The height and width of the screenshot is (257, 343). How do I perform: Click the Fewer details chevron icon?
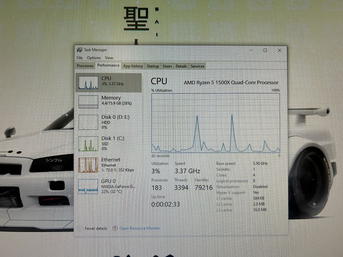tap(80, 228)
